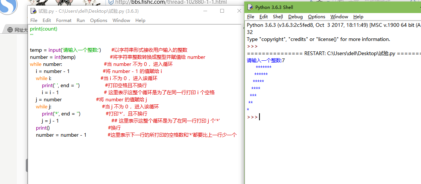The width and height of the screenshot is (421, 184).
Task: Open the Shell menu in Python Shell
Action: pos(277,17)
